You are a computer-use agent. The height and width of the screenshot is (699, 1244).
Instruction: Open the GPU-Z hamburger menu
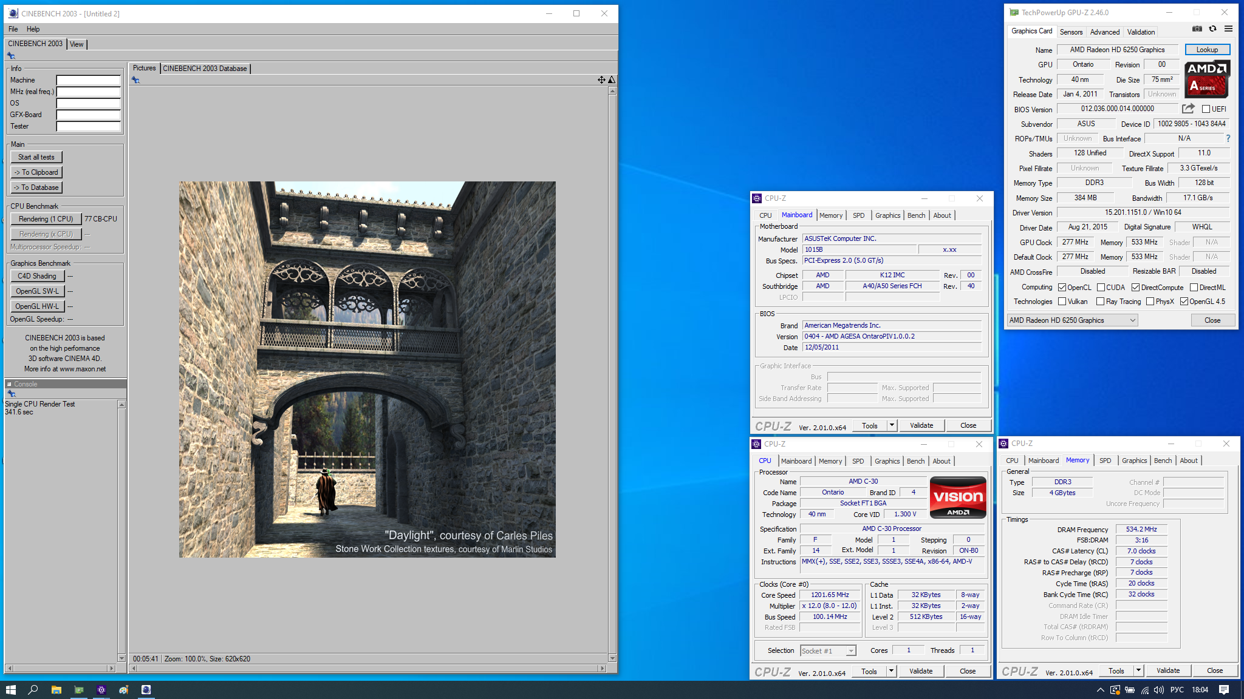[x=1228, y=29]
